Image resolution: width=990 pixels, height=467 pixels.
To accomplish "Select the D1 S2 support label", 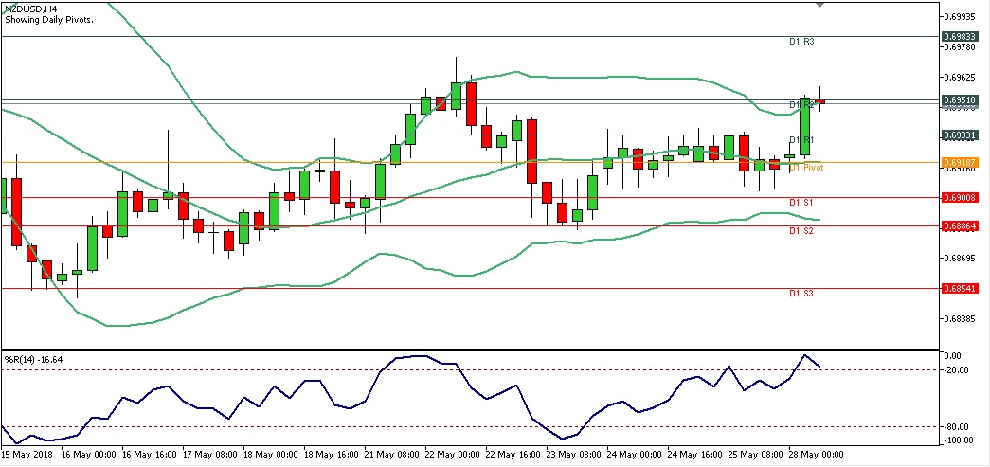I will coord(801,231).
